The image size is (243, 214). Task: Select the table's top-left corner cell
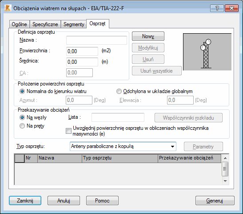pos(20,158)
